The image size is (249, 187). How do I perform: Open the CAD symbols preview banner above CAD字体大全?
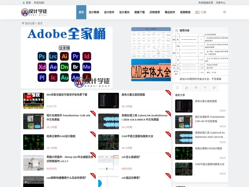point(151,42)
